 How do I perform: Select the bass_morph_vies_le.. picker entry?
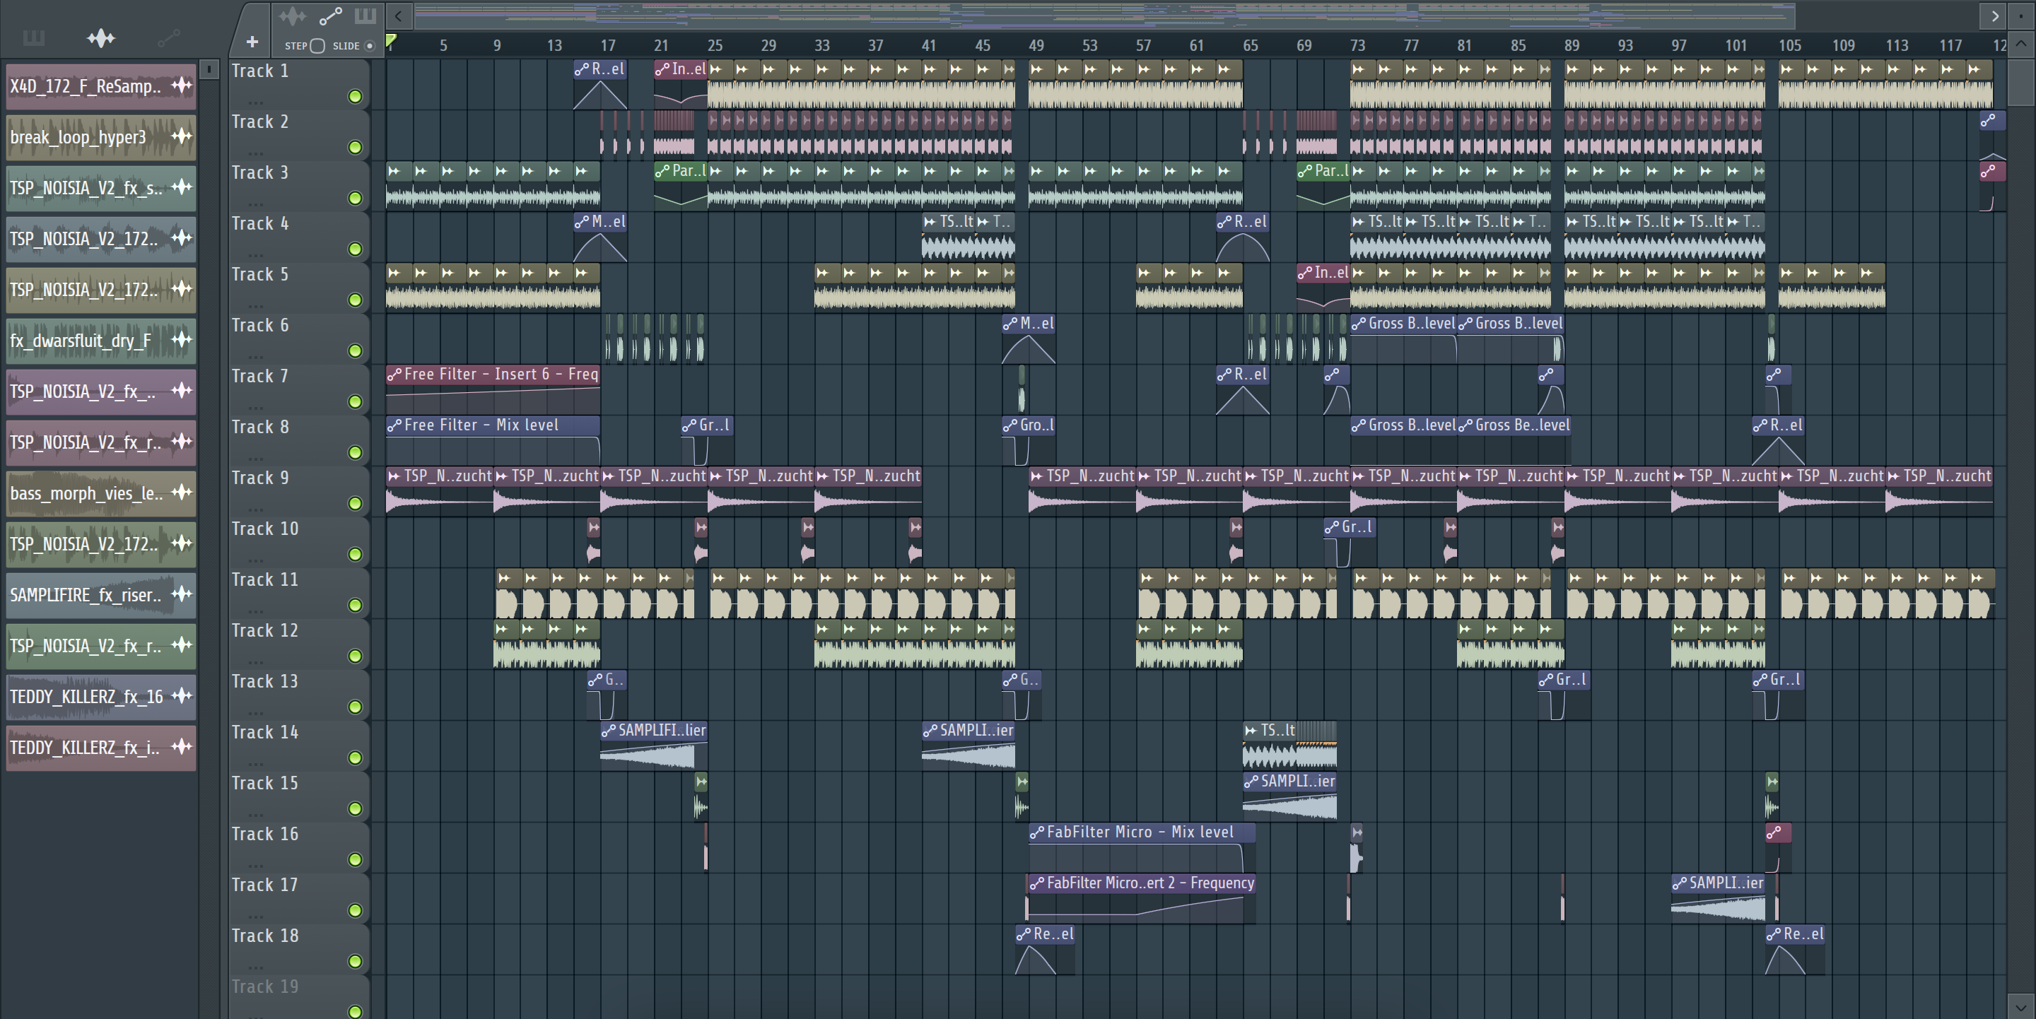(x=101, y=493)
